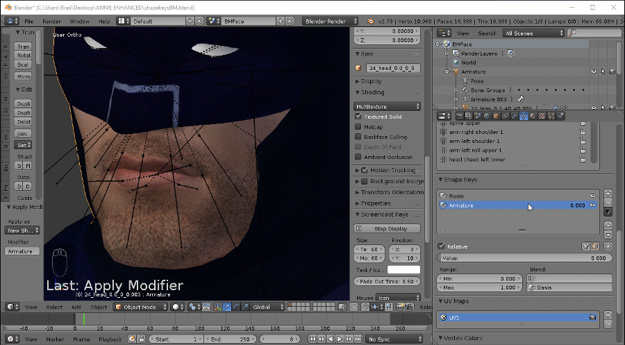The image size is (625, 345).
Task: Open the No Sync playback dropdown
Action: [394, 339]
